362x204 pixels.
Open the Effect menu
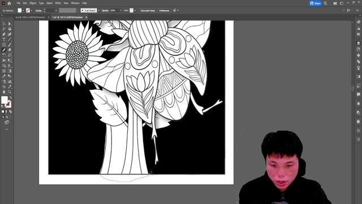(x=58, y=3)
